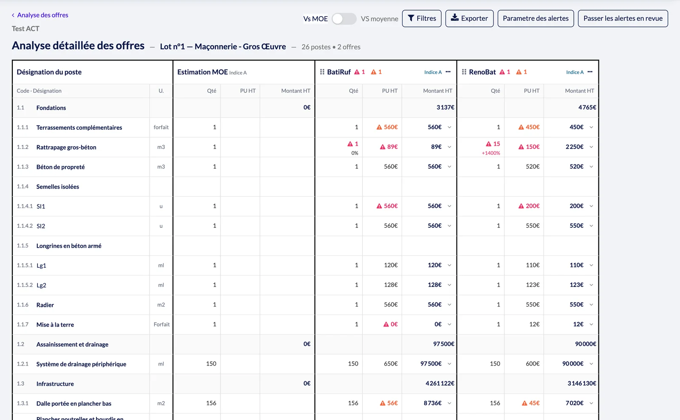
Task: Go back to Analyse des offres
Action: (40, 15)
